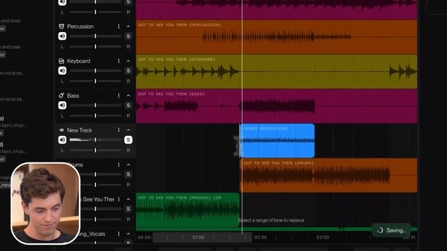Select the orange Percussion audio clip

pyautogui.click(x=277, y=37)
